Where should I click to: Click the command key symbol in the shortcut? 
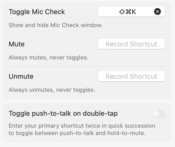coord(128,12)
